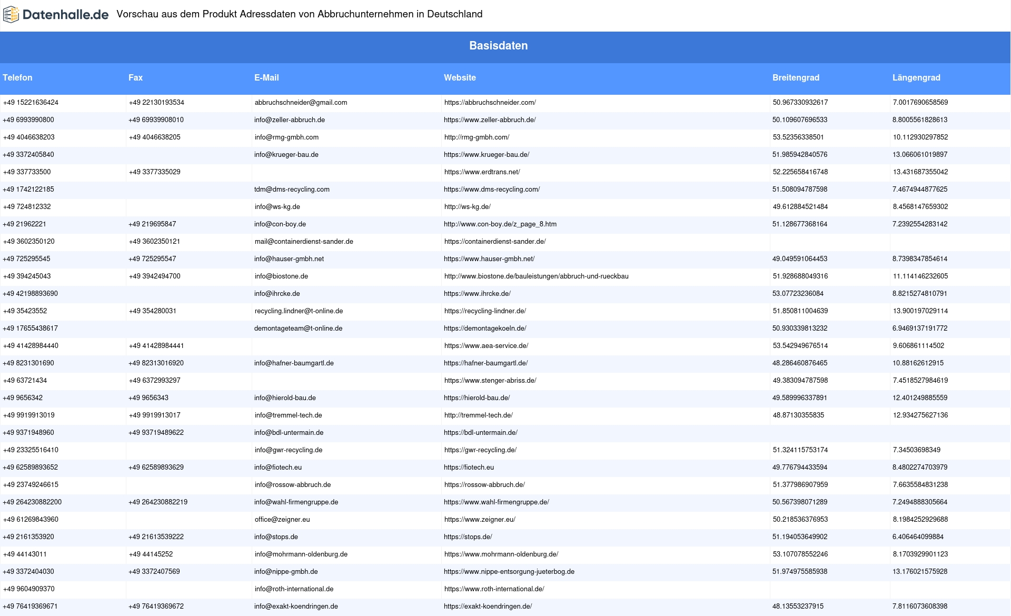The width and height of the screenshot is (1011, 616).
Task: Select email office@zeigner.eu
Action: click(x=282, y=520)
